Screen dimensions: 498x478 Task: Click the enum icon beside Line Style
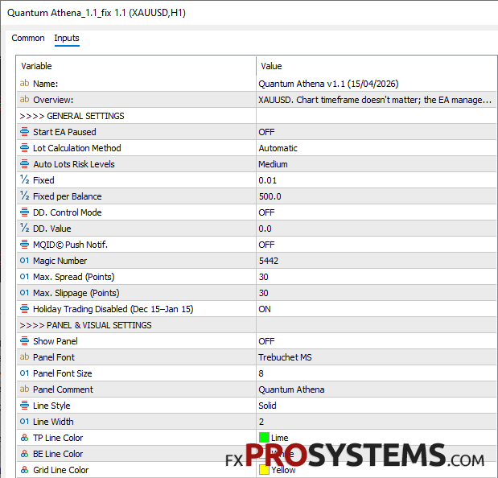tap(24, 406)
